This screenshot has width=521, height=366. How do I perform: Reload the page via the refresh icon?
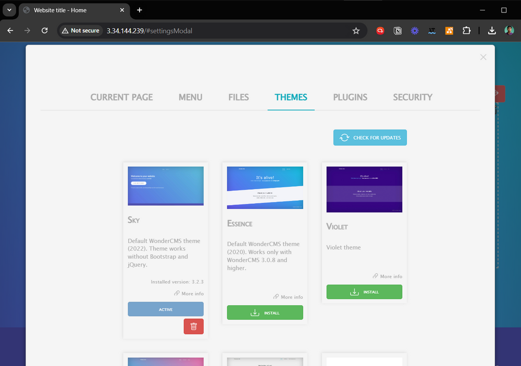click(44, 31)
